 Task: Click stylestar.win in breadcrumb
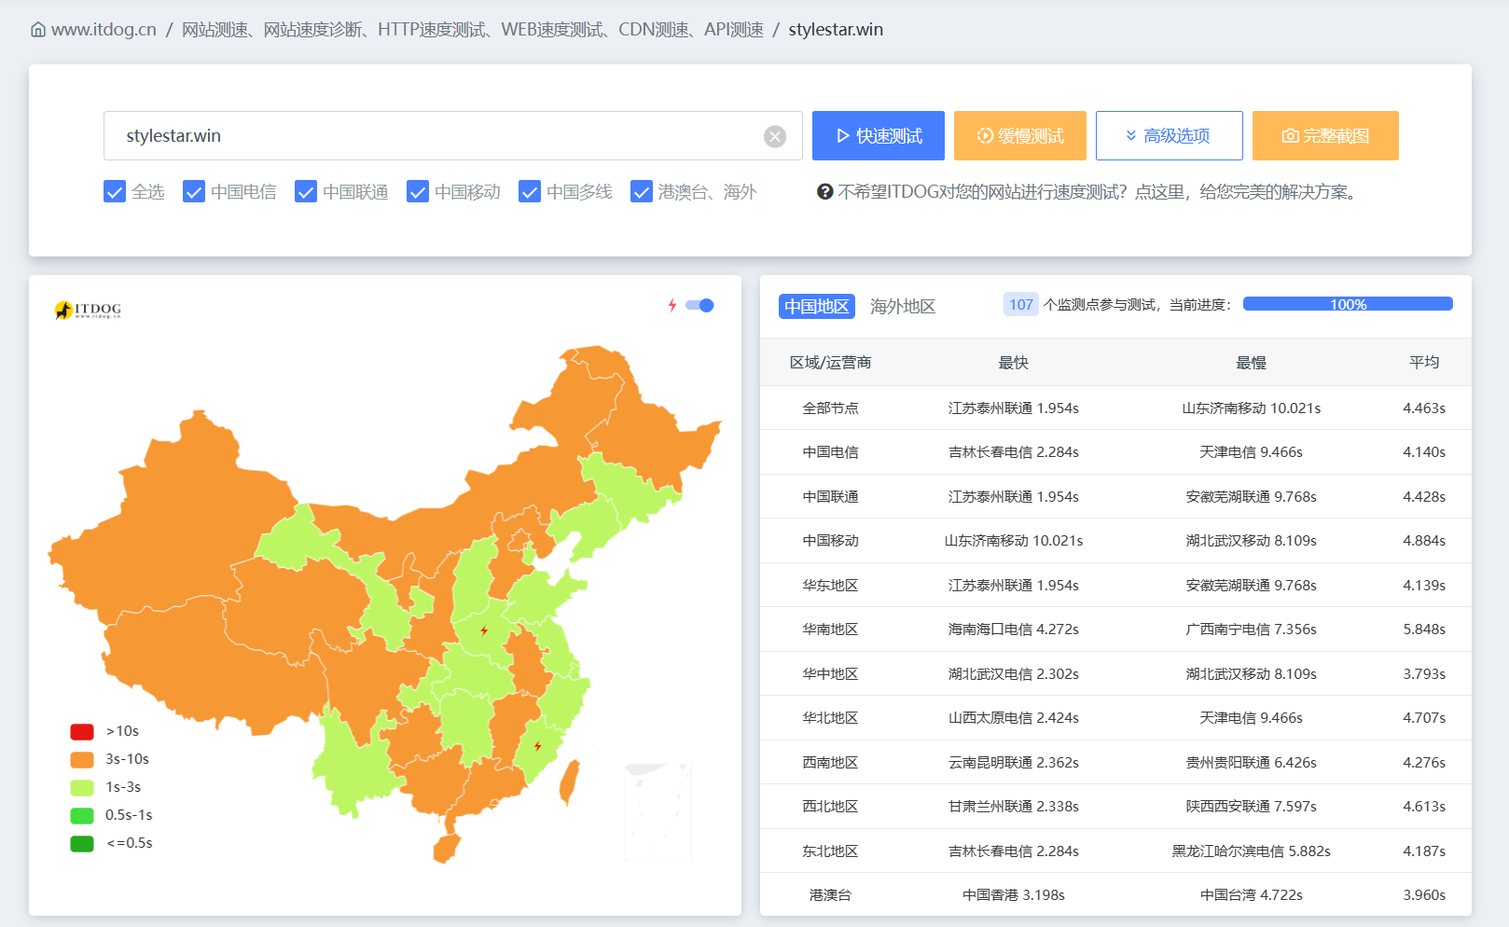tap(836, 30)
